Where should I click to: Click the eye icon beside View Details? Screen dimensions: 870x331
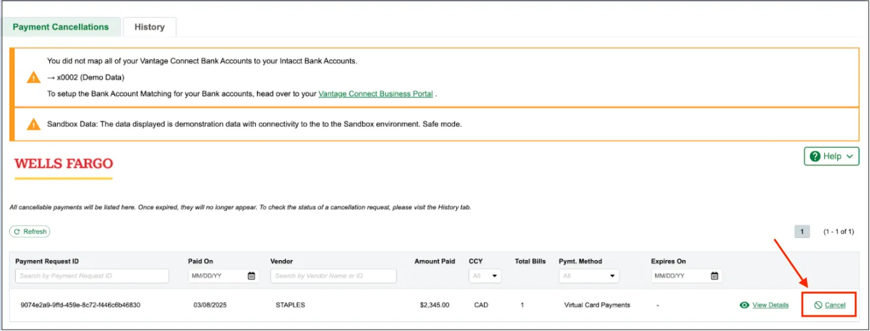tap(744, 305)
